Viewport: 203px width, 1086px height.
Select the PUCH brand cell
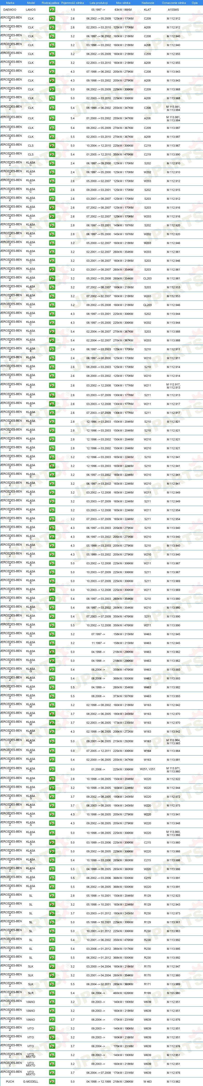pyautogui.click(x=10, y=1081)
